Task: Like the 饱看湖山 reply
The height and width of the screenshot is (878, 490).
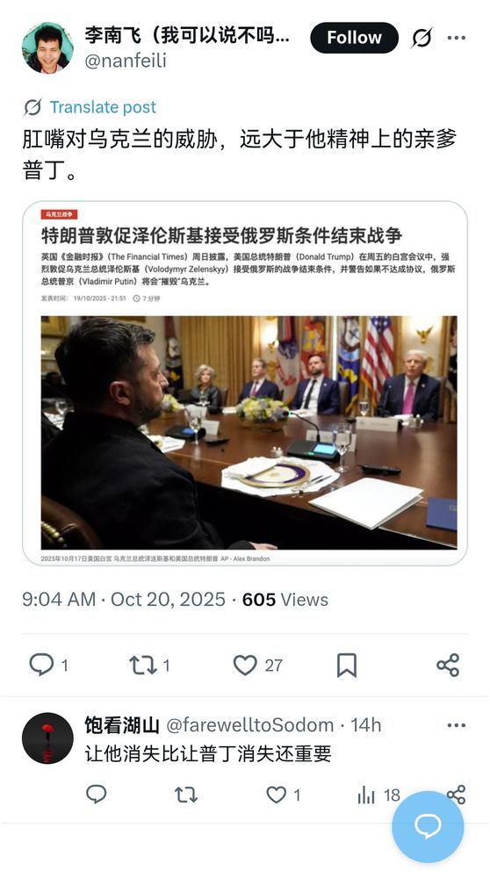Action: (x=276, y=794)
